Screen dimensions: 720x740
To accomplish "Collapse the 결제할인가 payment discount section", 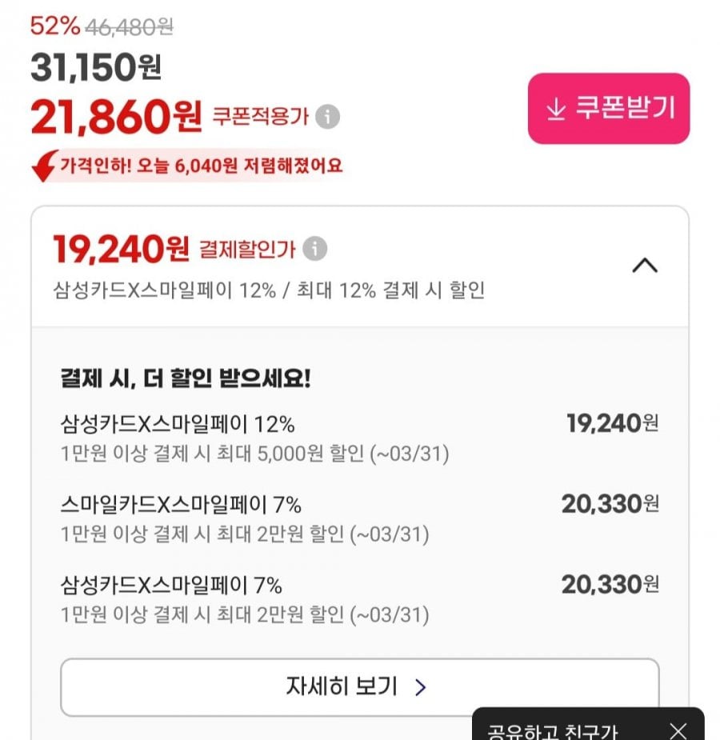I will [645, 266].
